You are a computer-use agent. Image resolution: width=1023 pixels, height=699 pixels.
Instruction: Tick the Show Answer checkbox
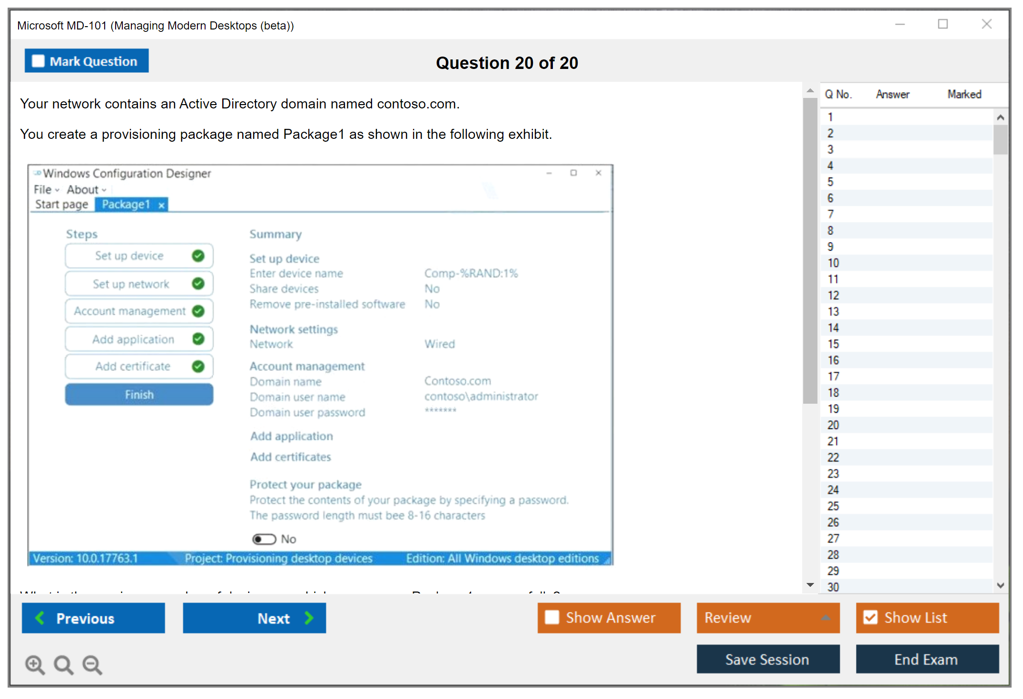click(552, 617)
